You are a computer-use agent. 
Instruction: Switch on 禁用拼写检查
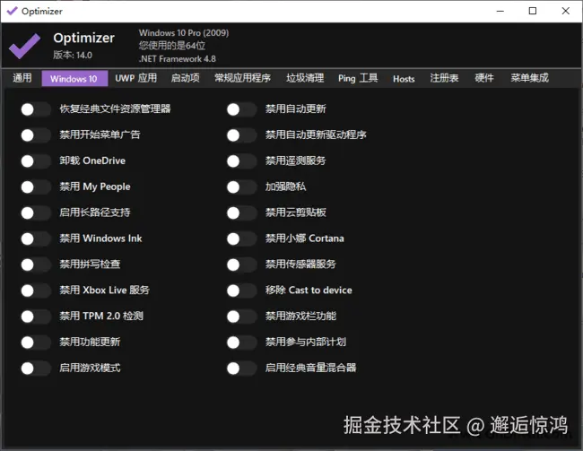point(36,265)
